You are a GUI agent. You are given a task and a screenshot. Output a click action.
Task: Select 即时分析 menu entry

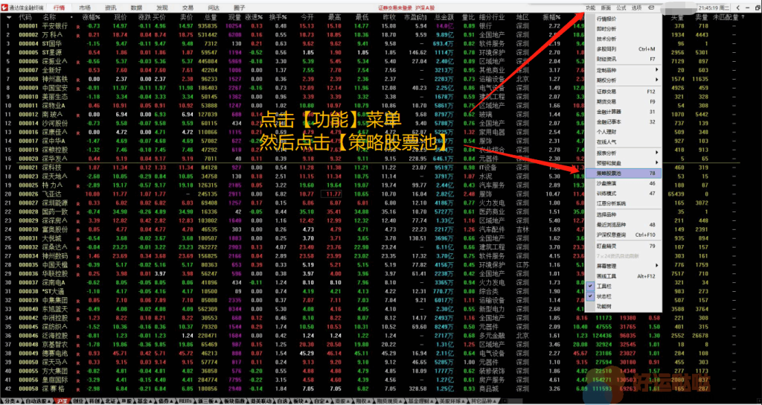coord(624,29)
